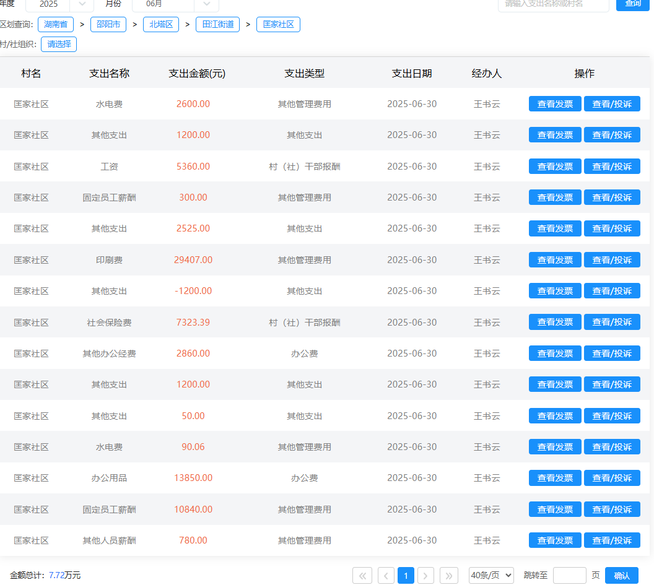The height and width of the screenshot is (585, 654).
Task: Click the 其他人员薪酬 expense name cell
Action: tap(109, 540)
